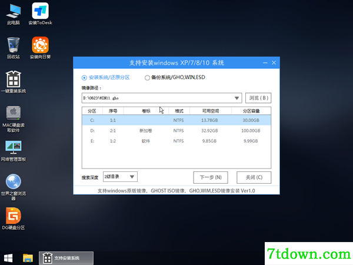The width and height of the screenshot is (353, 265).
Task: Click the 30.00GB capacity cell
Action: point(251,120)
